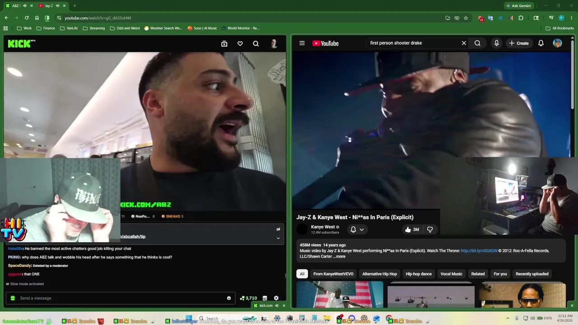Image resolution: width=578 pixels, height=325 pixels.
Task: Clear YouTube search with X button
Action: (x=464, y=43)
